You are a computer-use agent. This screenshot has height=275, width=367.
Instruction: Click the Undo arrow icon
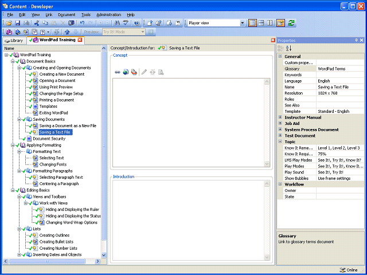(x=82, y=23)
